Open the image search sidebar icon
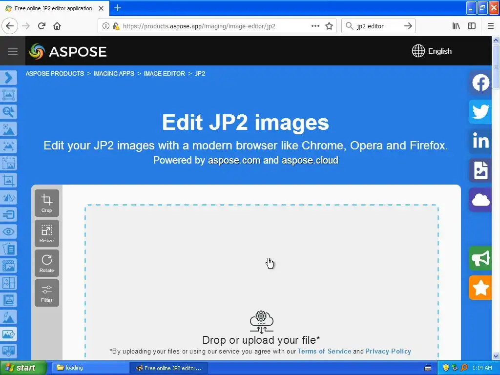Image resolution: width=500 pixels, height=375 pixels. pyautogui.click(x=9, y=112)
